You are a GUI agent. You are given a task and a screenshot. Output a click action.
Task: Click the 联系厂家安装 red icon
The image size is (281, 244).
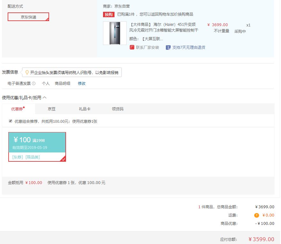pos(132,48)
